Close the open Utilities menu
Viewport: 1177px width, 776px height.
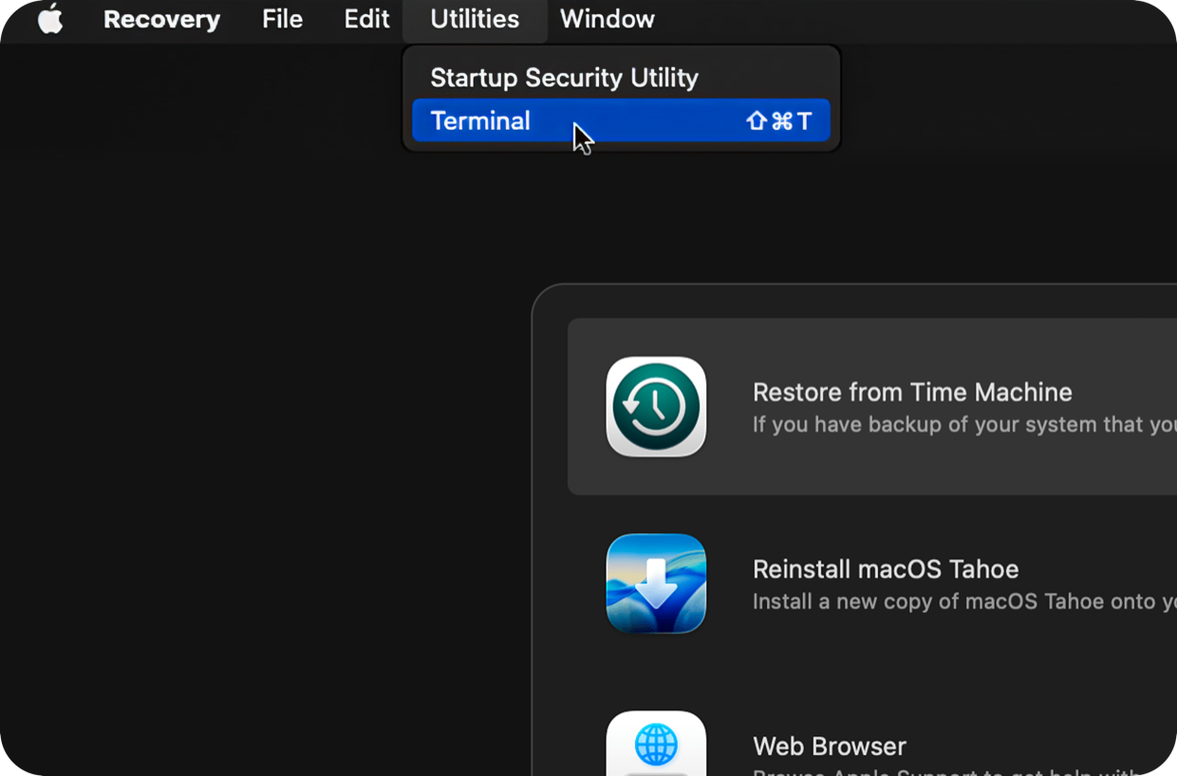click(475, 19)
